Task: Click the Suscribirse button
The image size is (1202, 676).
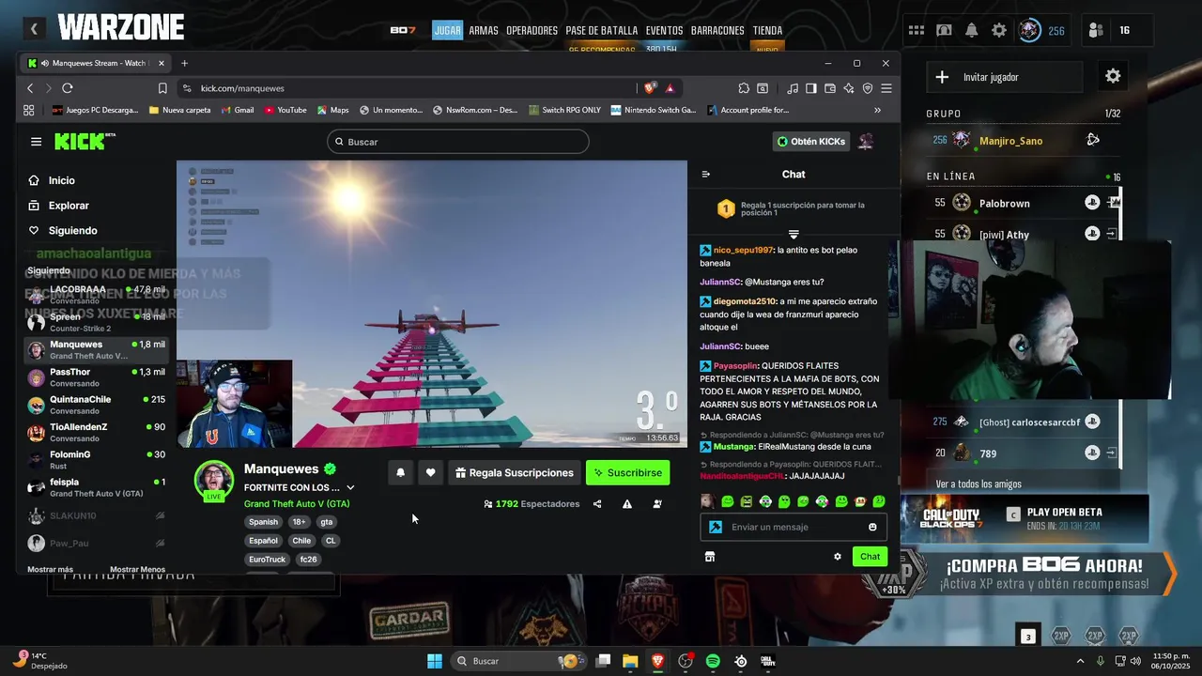Action: pyautogui.click(x=627, y=473)
